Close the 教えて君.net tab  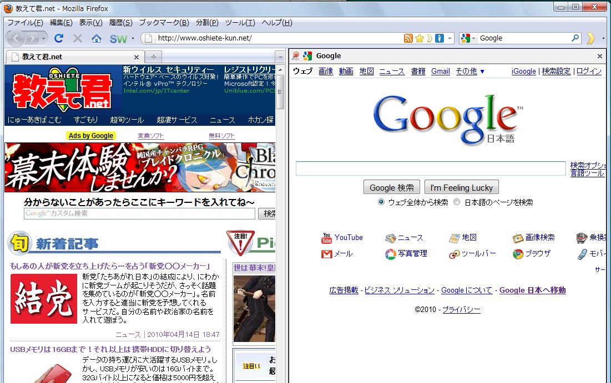tap(137, 57)
